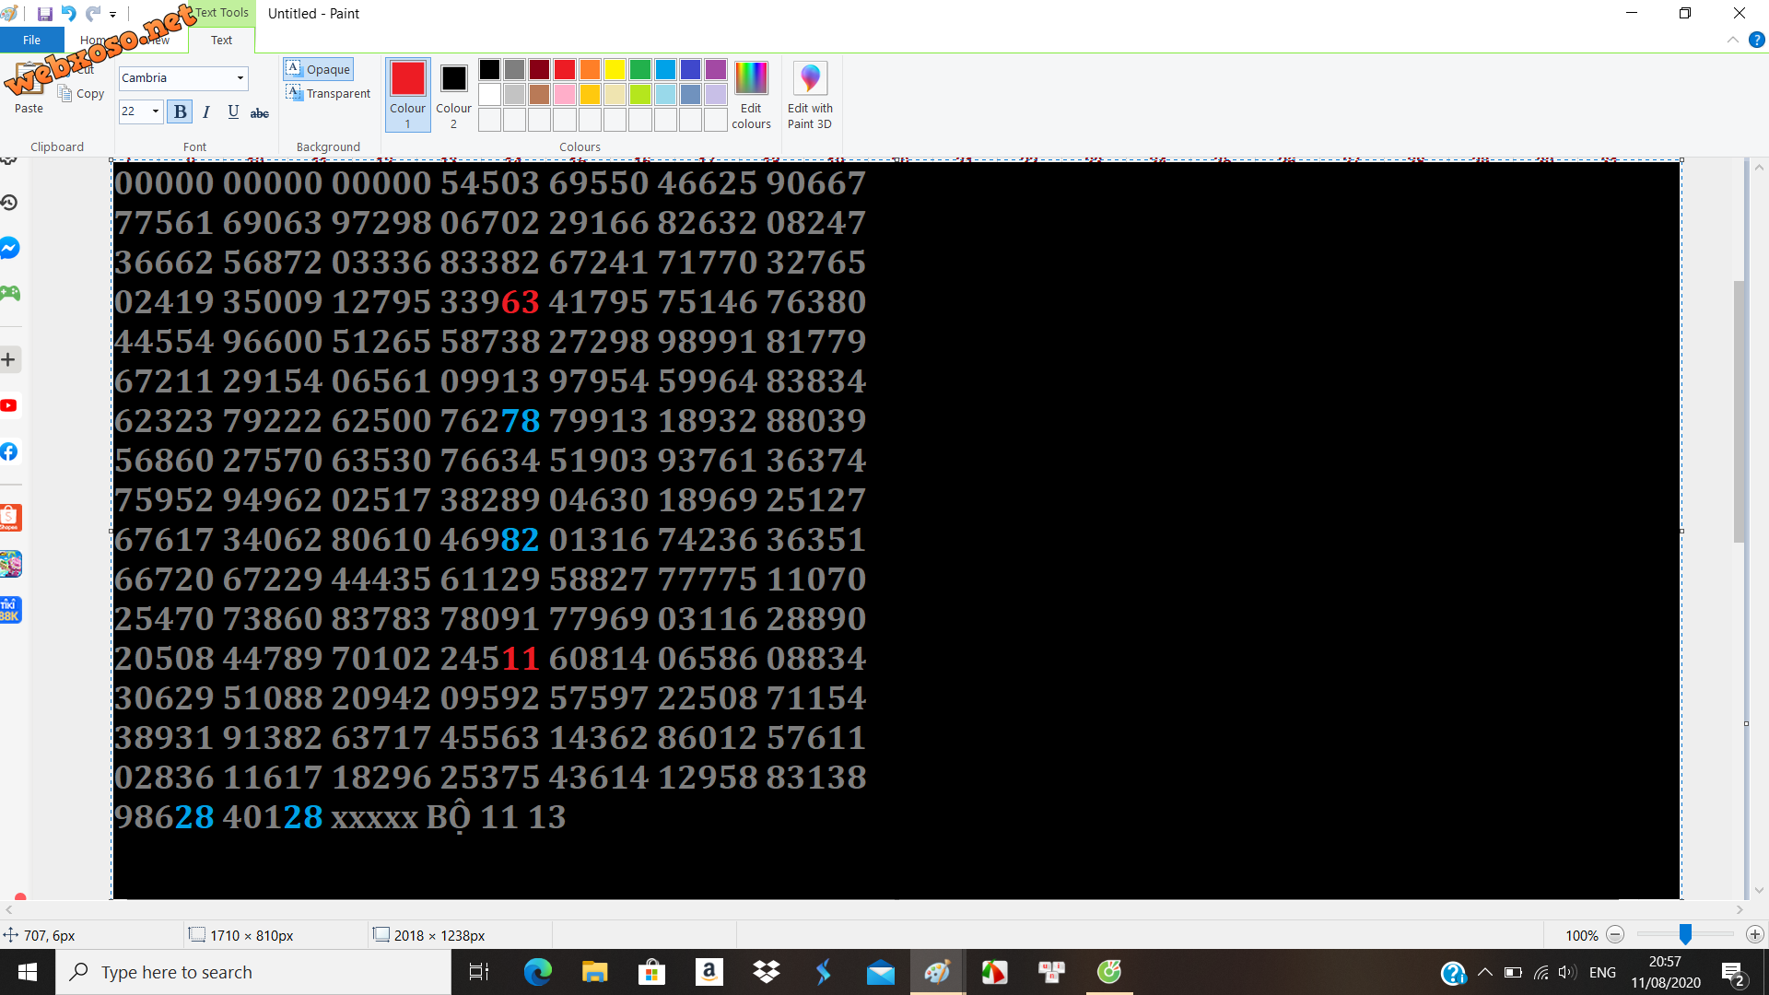Viewport: 1769px width, 995px height.
Task: Apply strikethrough to text
Action: [260, 112]
